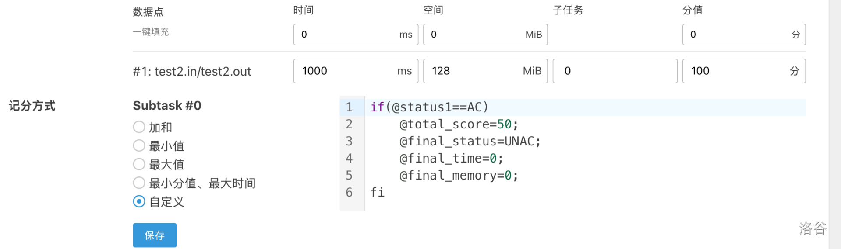Click the @total_score=50 code line

click(x=459, y=125)
